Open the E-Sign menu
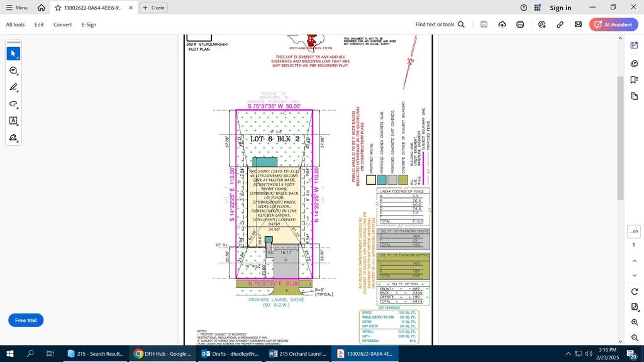Screen dimensions: 644x362 [89, 25]
